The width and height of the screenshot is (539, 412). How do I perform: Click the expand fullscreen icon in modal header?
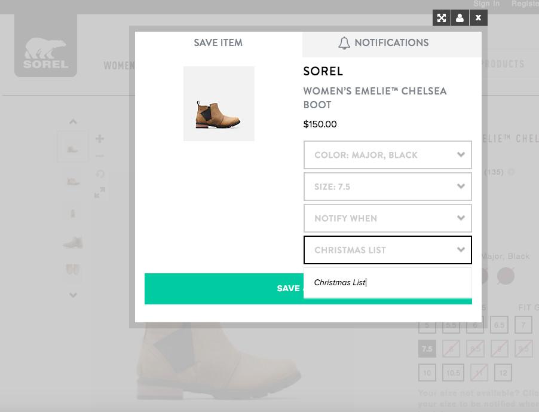pyautogui.click(x=442, y=18)
